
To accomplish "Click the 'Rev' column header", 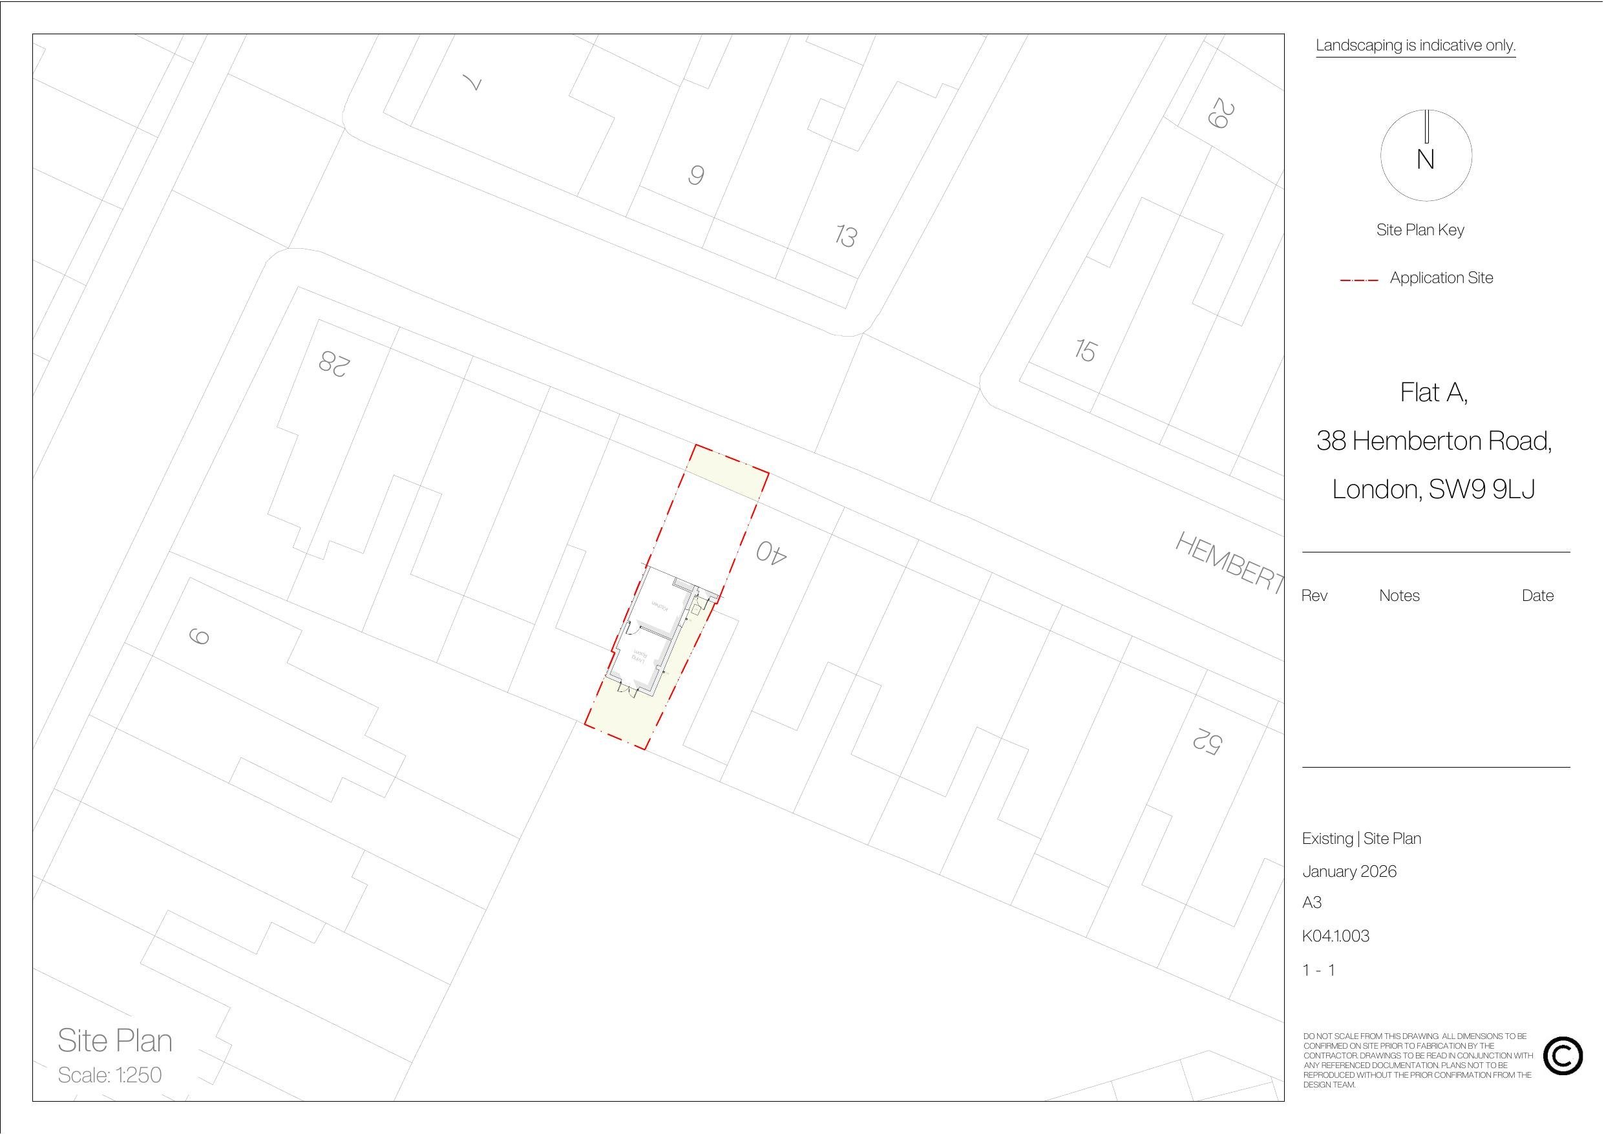I will (x=1314, y=596).
